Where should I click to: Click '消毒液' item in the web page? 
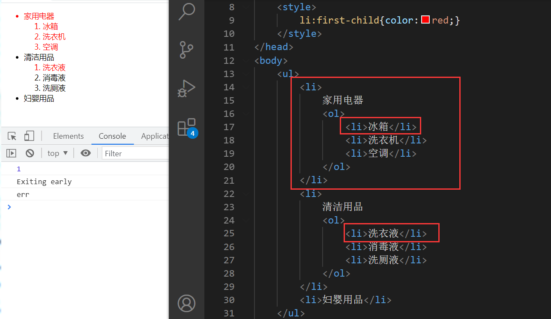coord(54,78)
